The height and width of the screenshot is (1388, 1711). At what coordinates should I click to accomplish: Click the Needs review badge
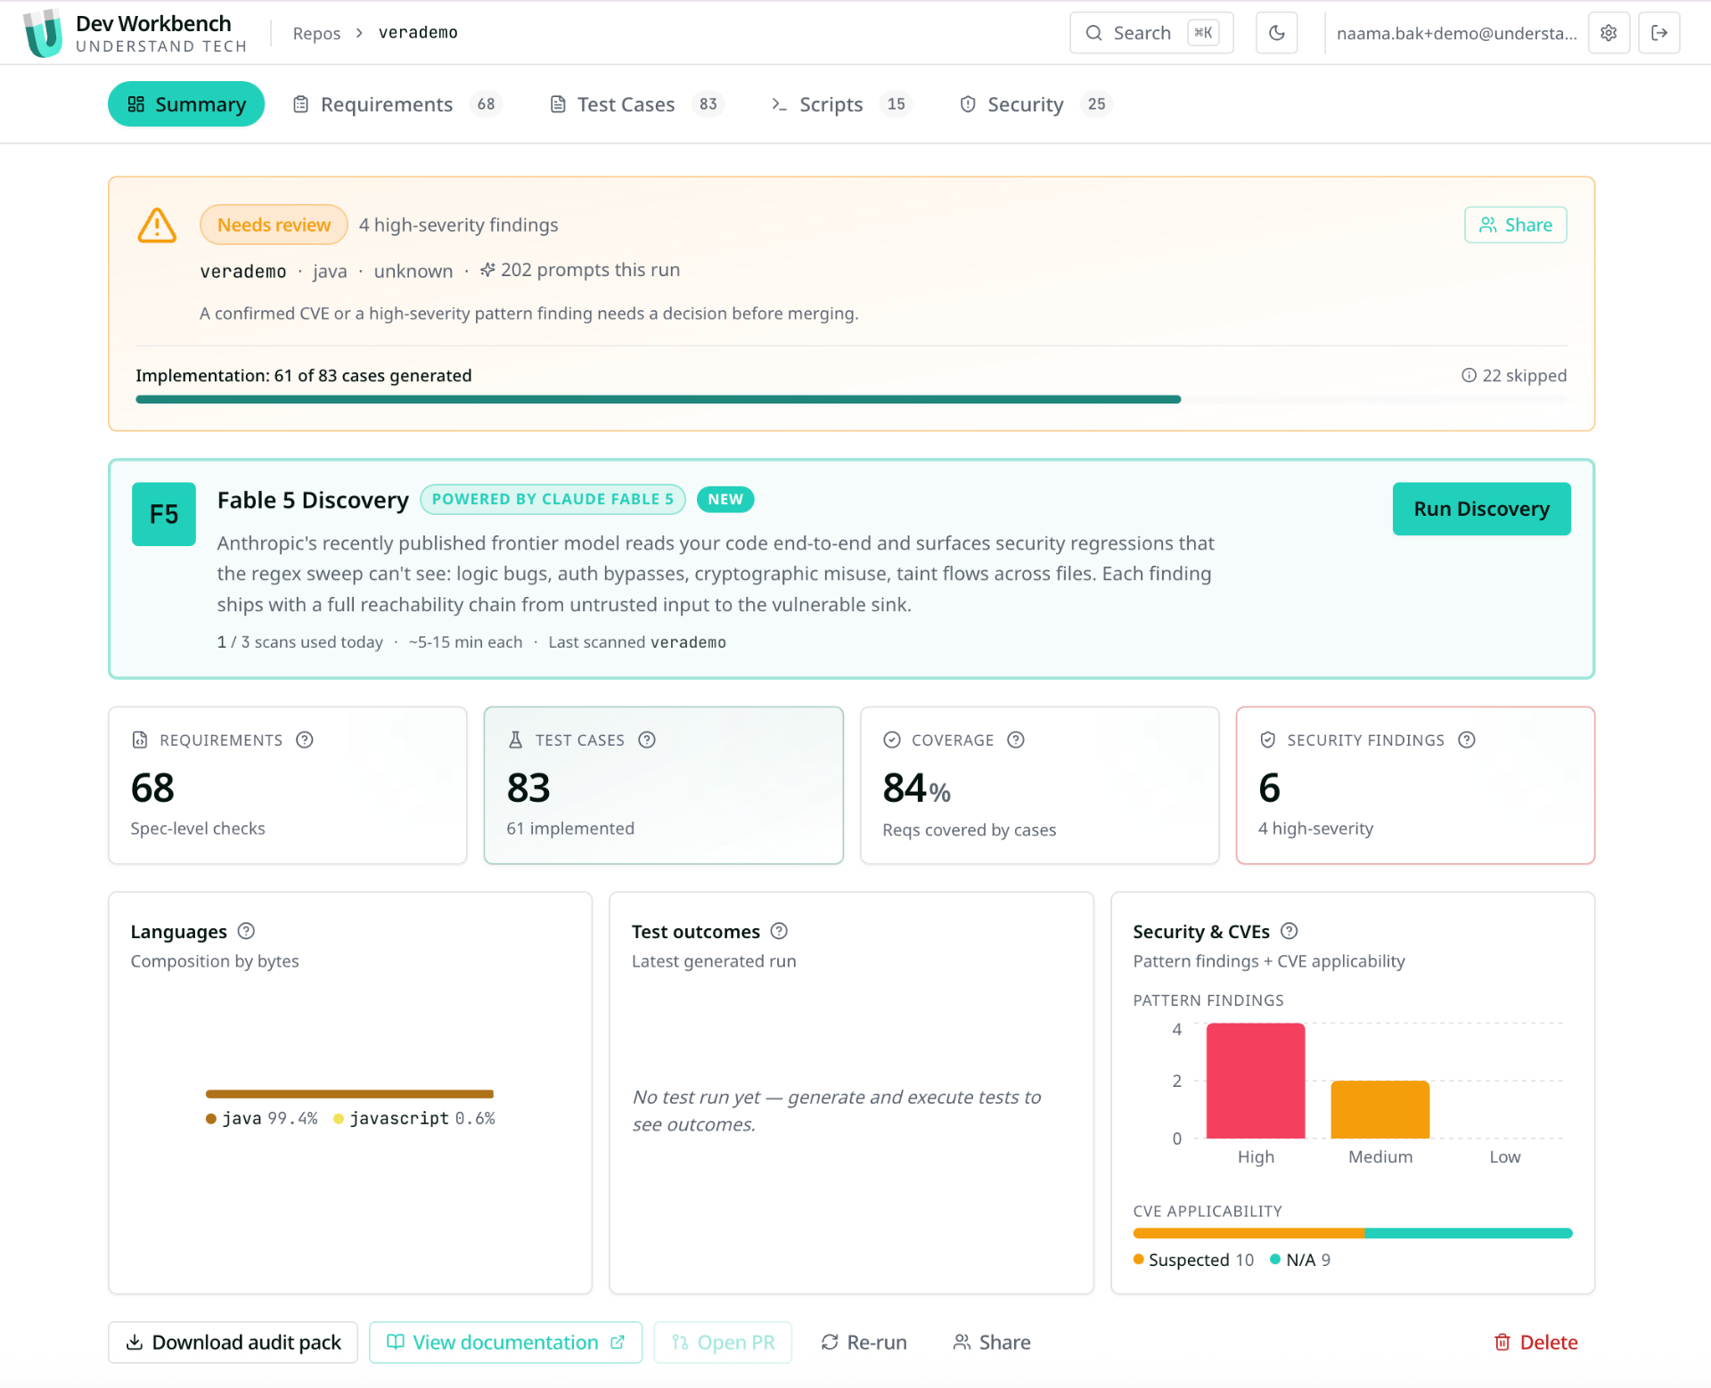pyautogui.click(x=274, y=225)
